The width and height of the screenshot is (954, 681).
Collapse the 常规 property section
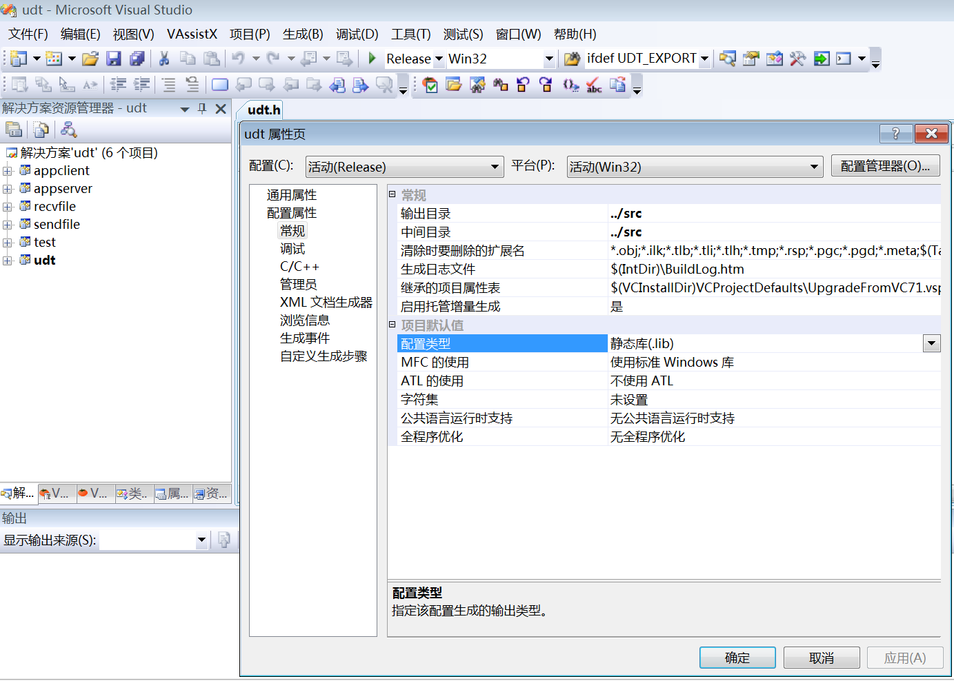392,194
